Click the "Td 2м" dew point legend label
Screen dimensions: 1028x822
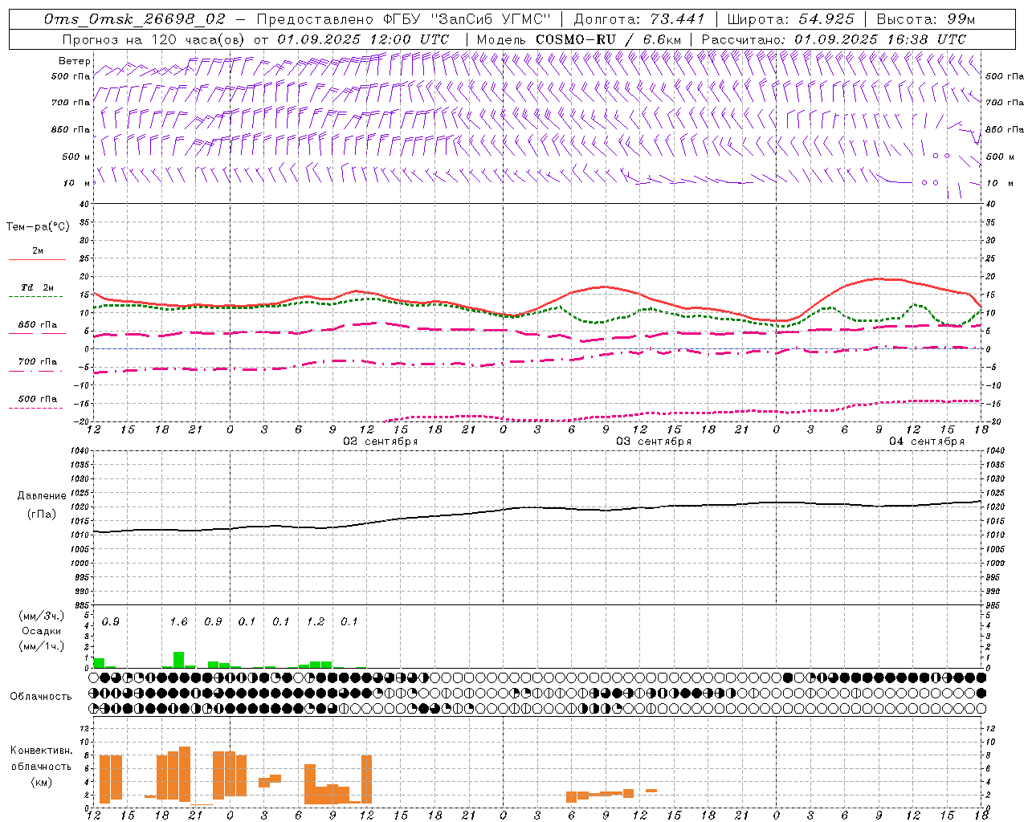(x=38, y=287)
